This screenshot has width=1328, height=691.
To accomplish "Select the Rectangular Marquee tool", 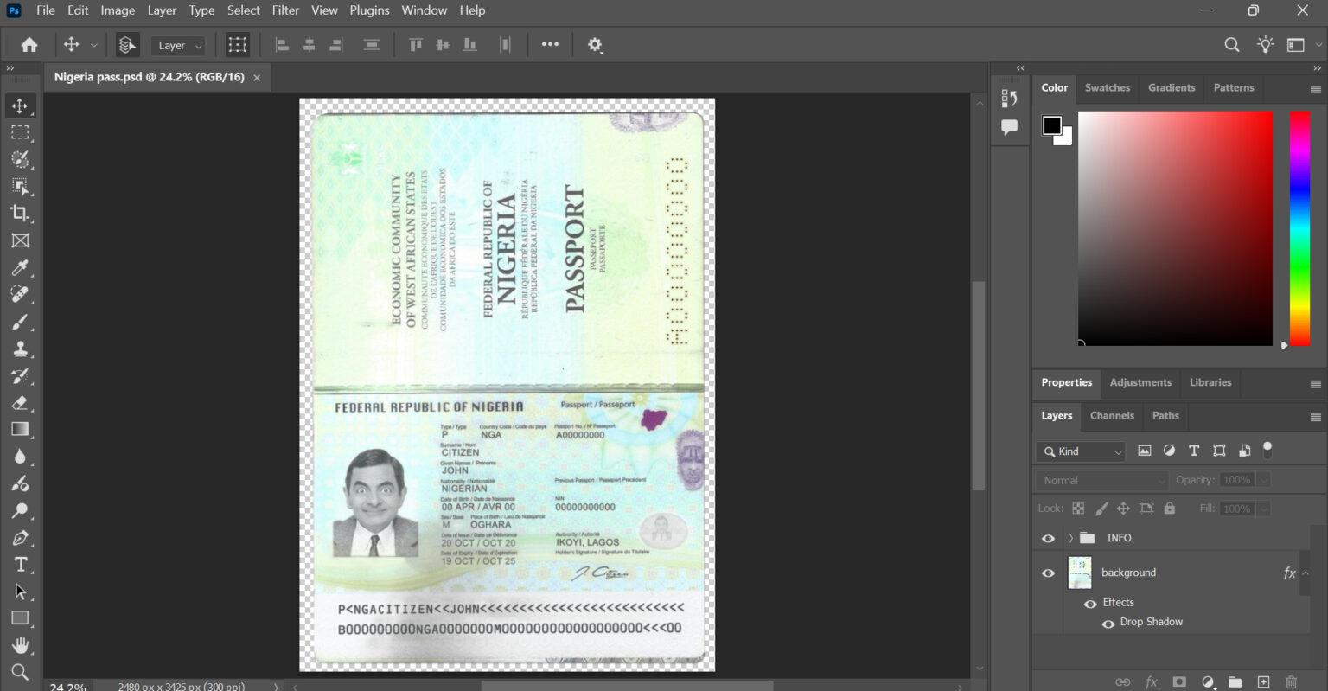I will click(x=20, y=132).
